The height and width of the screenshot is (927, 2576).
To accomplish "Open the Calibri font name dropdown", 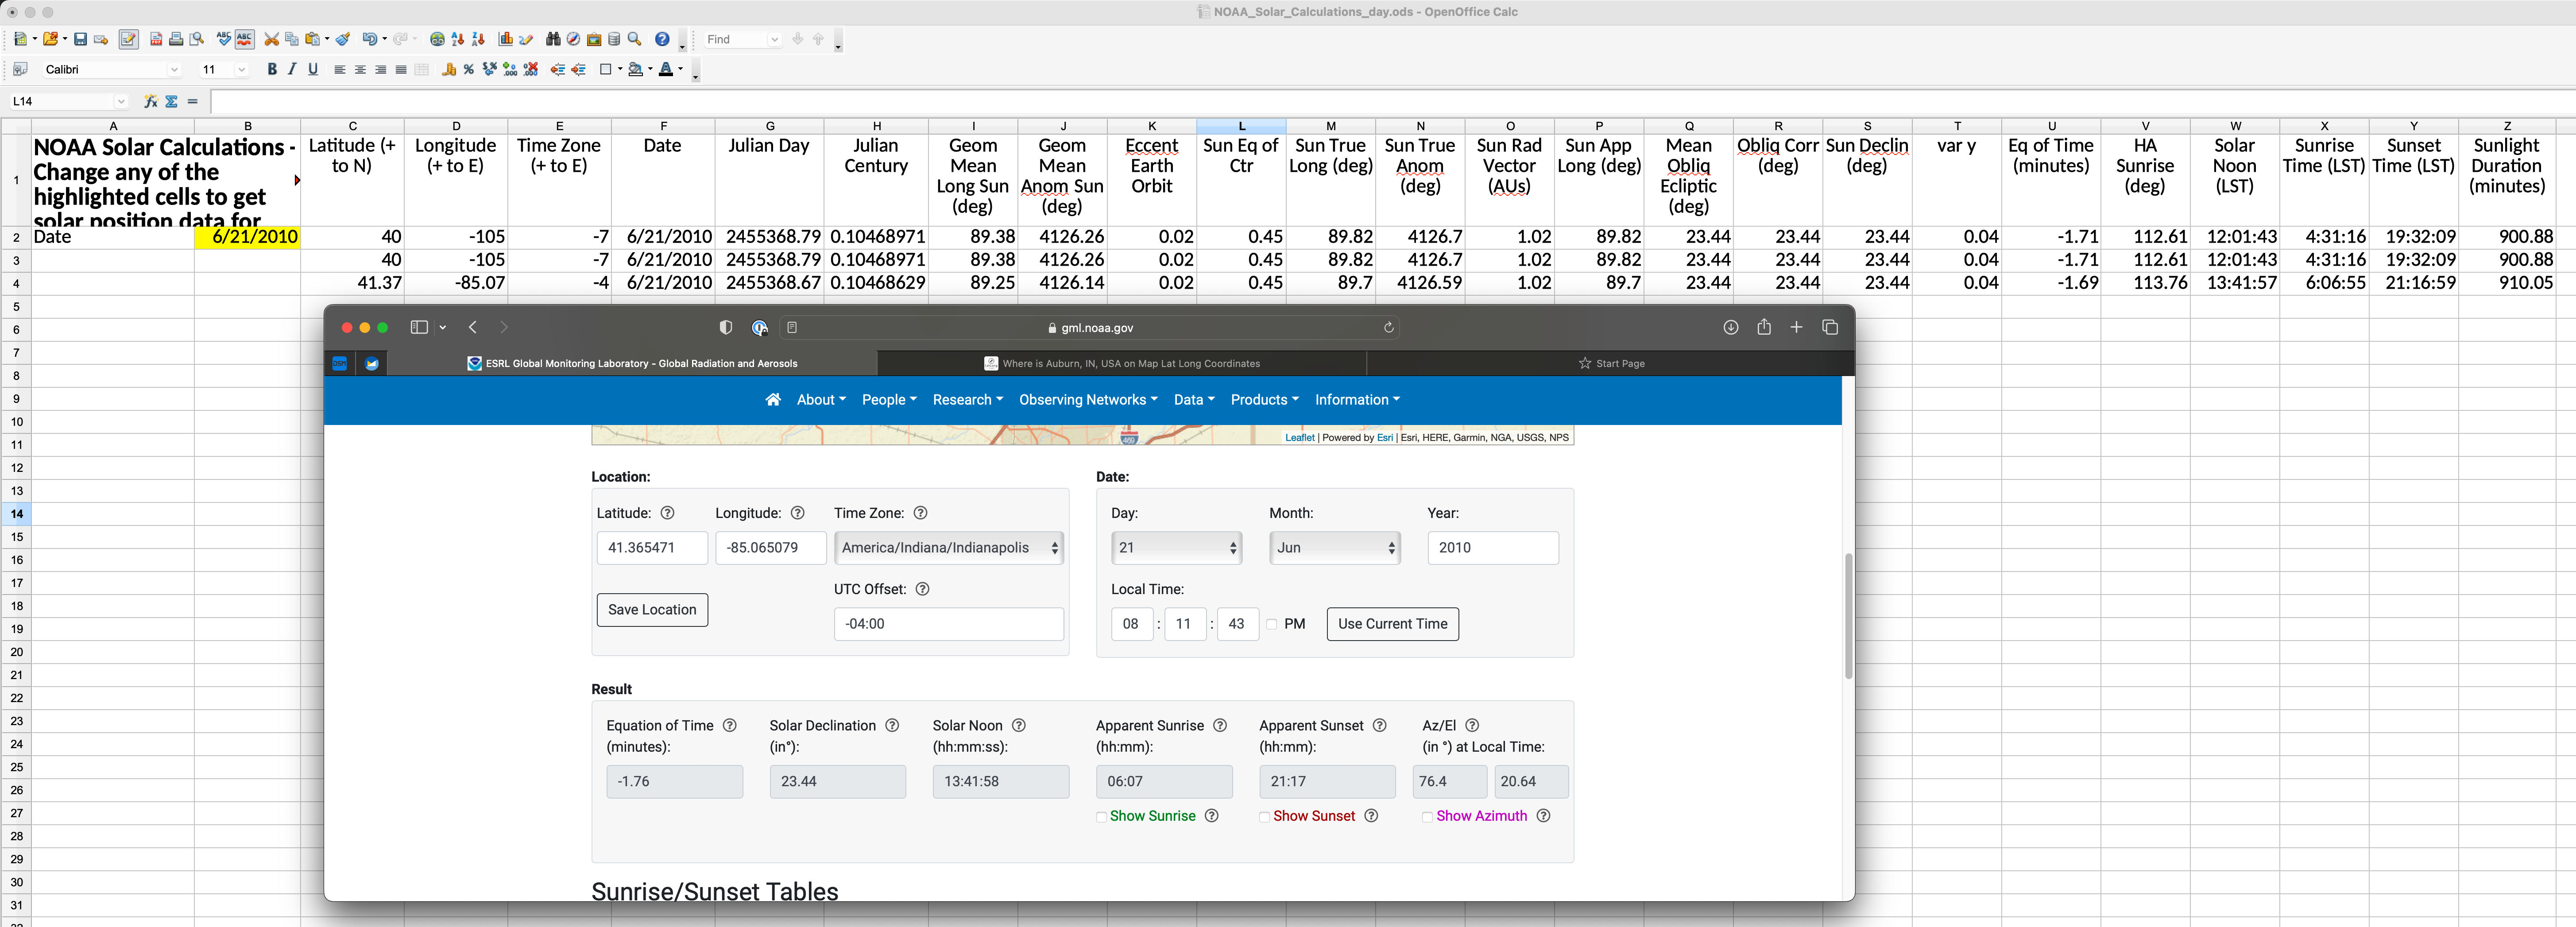I will point(174,69).
